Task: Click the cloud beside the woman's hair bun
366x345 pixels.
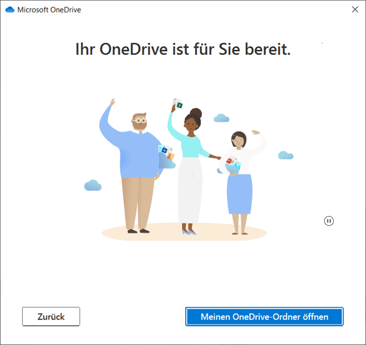Action: (222, 118)
